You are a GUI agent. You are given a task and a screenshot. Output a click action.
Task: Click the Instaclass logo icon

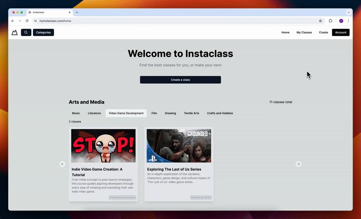14,32
